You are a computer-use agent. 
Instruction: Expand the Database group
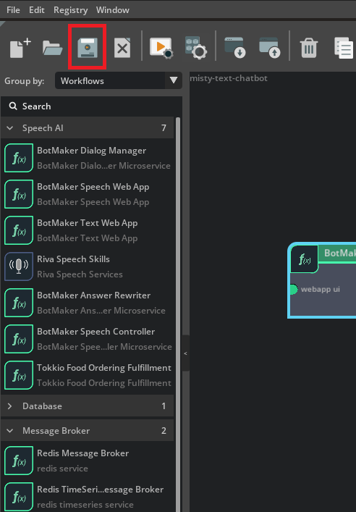(10, 406)
